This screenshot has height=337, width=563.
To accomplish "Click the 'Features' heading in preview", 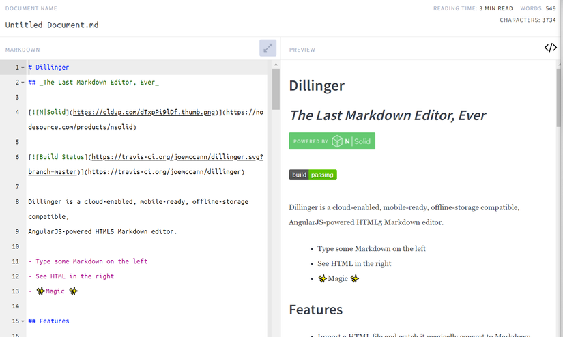I will click(315, 310).
